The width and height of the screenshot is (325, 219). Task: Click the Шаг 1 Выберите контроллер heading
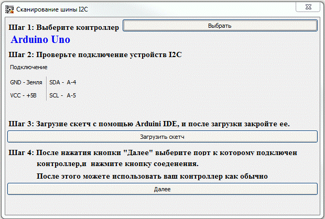pyautogui.click(x=63, y=27)
